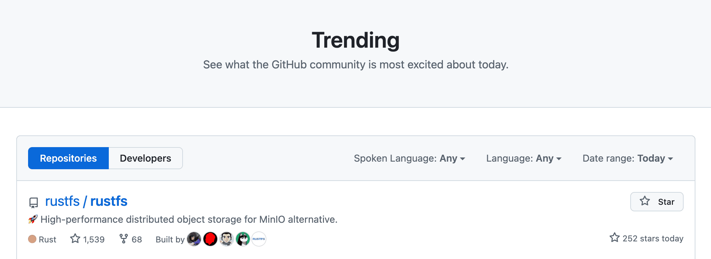This screenshot has width=711, height=259.
Task: Click the star outline icon in the Star button
Action: pyautogui.click(x=645, y=201)
